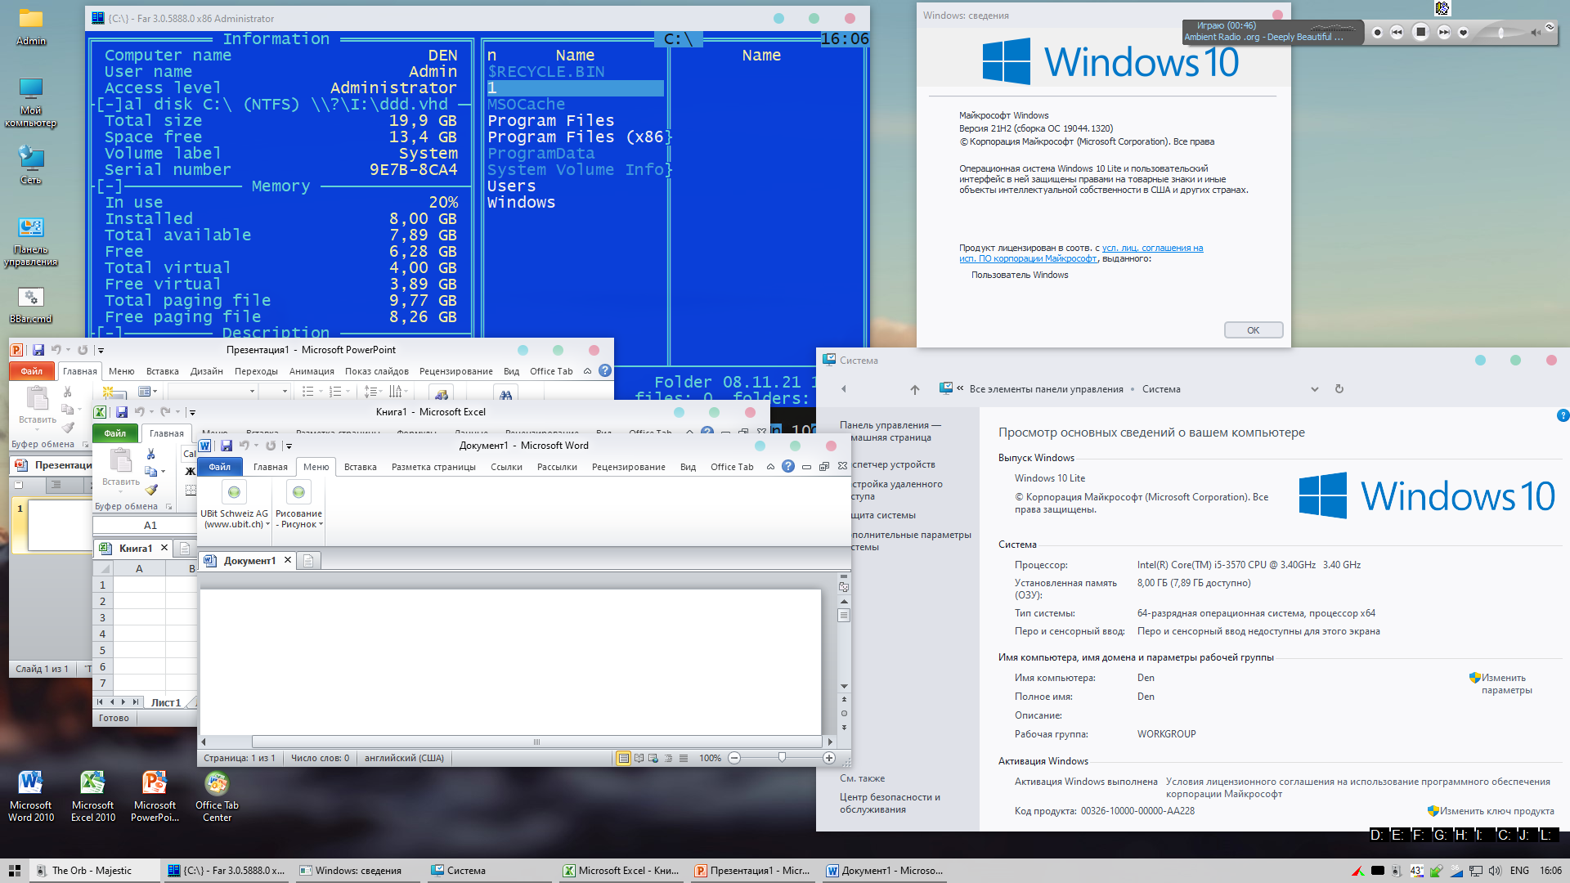Screen dimensions: 1570x883
Task: Switch to Web Layout view in Word
Action: 653,758
